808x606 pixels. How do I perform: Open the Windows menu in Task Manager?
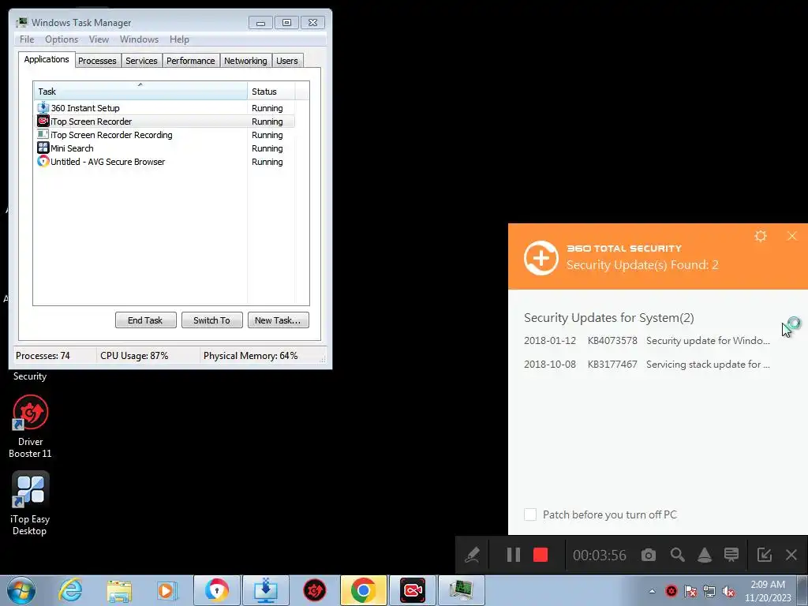point(139,39)
